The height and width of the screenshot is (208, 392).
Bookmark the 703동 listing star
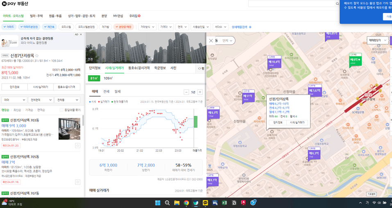tap(78, 145)
